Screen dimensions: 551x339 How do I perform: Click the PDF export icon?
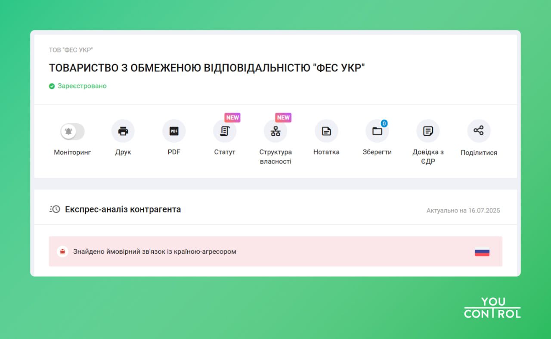click(174, 131)
